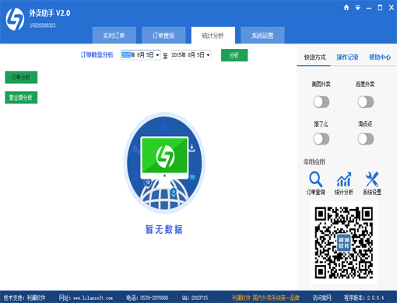Click the 订单数量分析 heading

[97, 55]
